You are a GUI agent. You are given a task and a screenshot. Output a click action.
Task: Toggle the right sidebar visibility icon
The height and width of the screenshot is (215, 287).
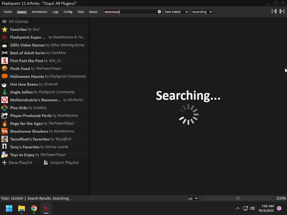(x=282, y=11)
